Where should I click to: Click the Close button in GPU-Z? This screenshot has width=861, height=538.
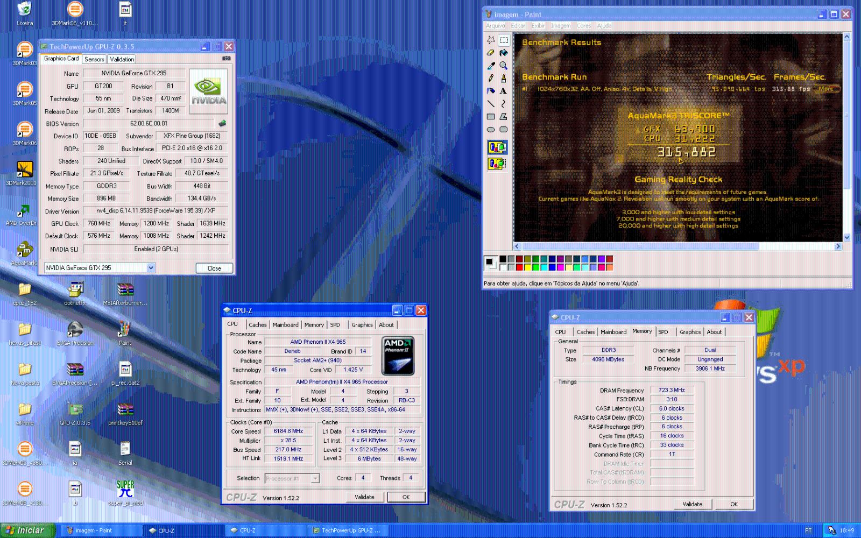point(214,268)
